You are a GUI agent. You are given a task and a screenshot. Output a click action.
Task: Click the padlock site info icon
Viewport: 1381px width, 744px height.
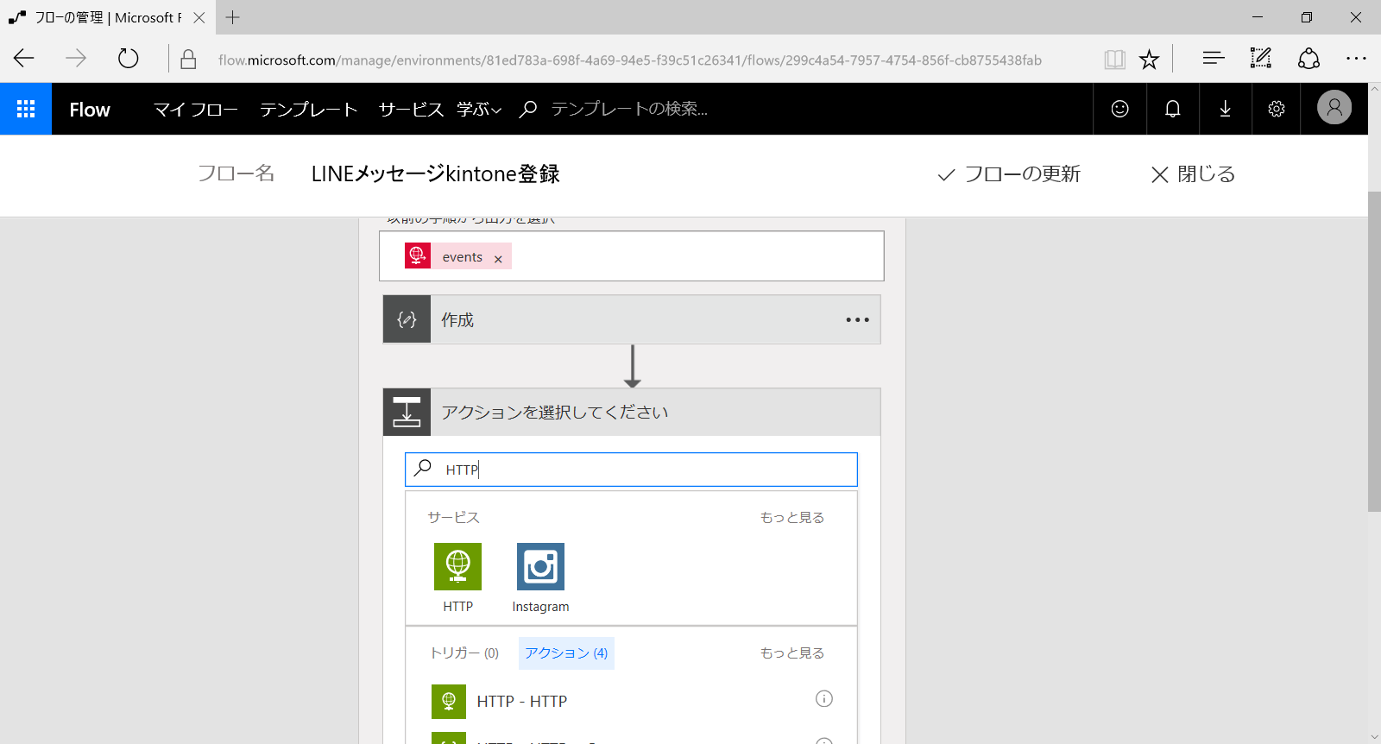point(188,60)
